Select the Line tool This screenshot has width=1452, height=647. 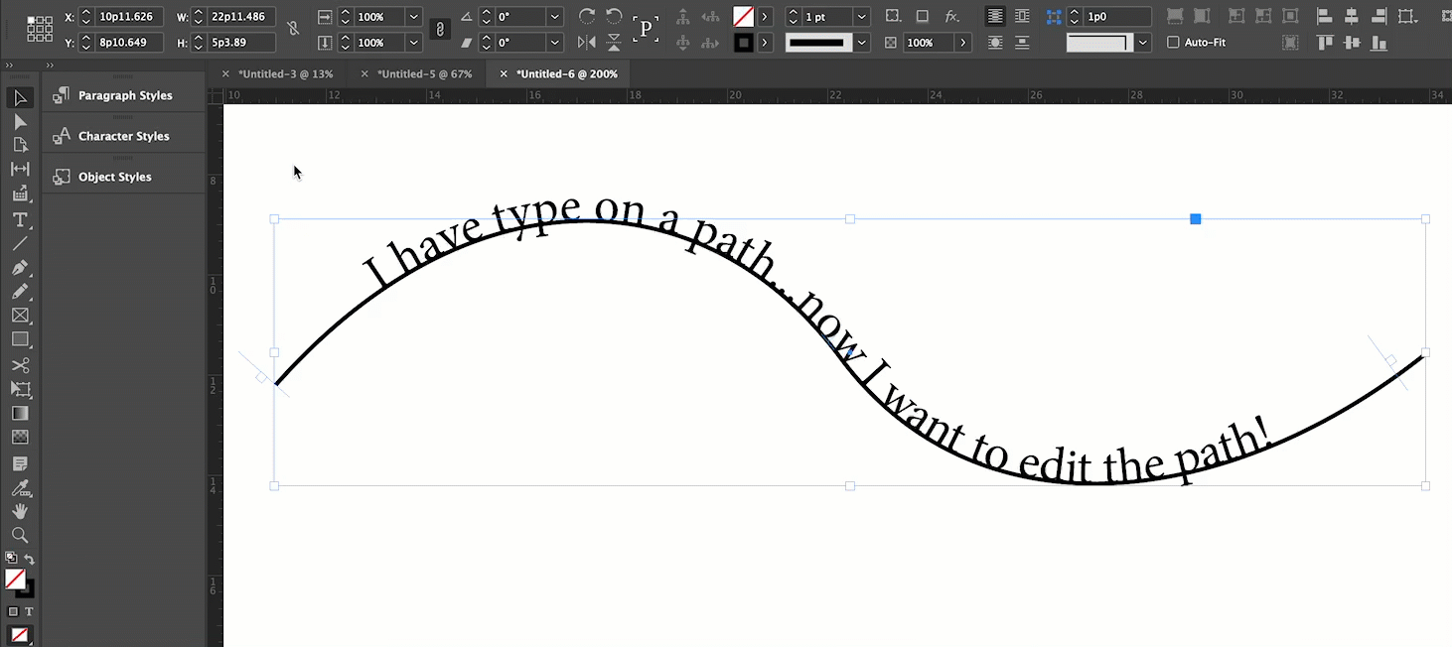point(20,243)
